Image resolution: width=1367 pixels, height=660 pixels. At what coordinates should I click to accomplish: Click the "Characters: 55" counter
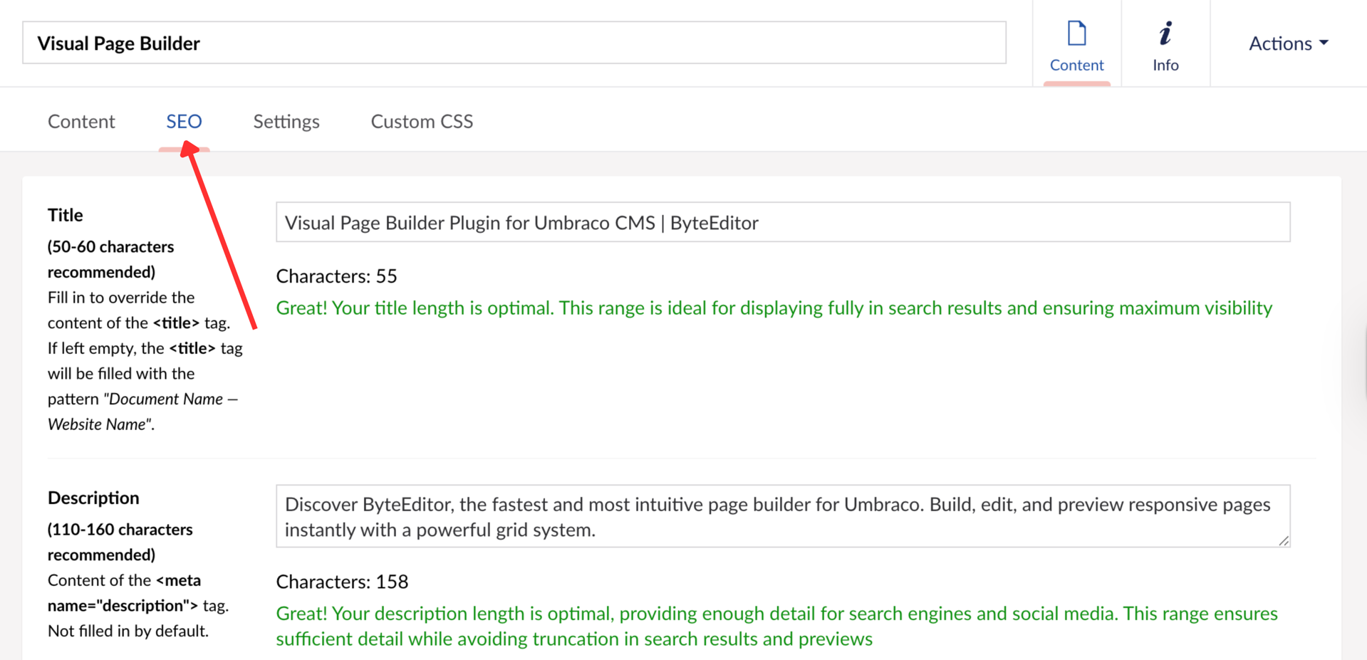(336, 276)
